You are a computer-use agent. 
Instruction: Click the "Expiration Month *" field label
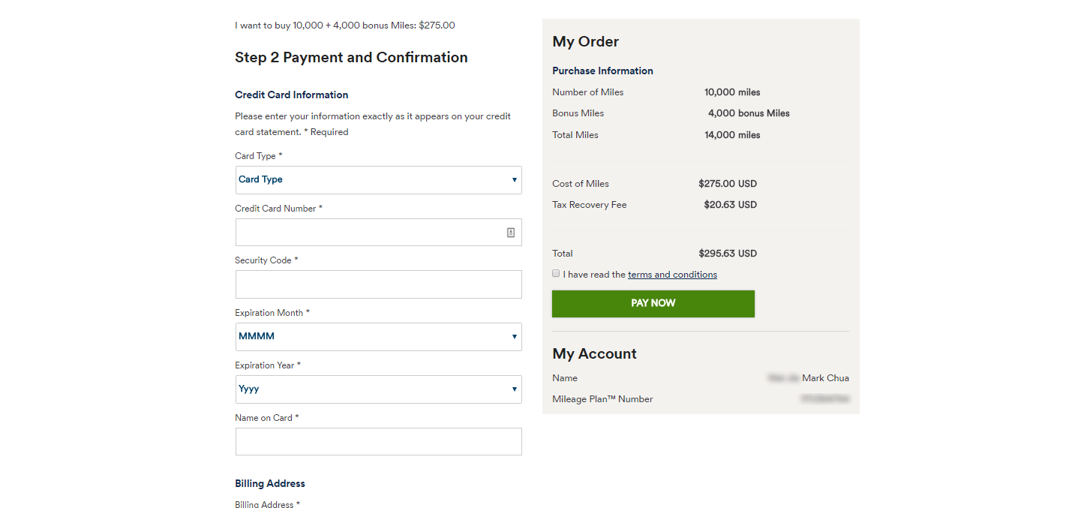pos(272,313)
